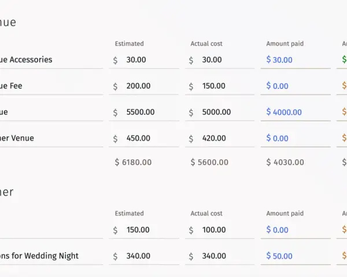Select the actual cost 5000.00 field
The image size is (347, 277).
tap(220, 112)
